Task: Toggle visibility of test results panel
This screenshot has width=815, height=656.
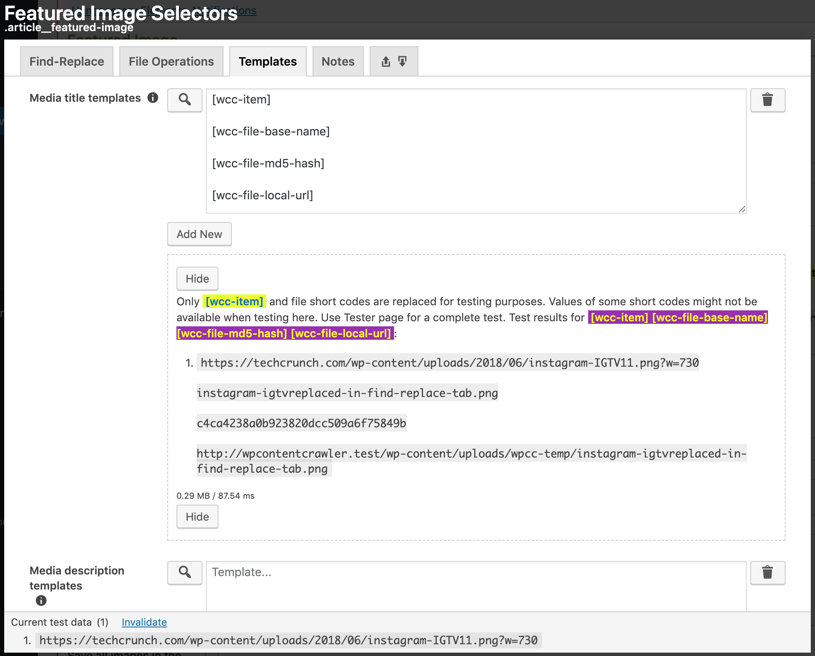Action: pyautogui.click(x=197, y=278)
